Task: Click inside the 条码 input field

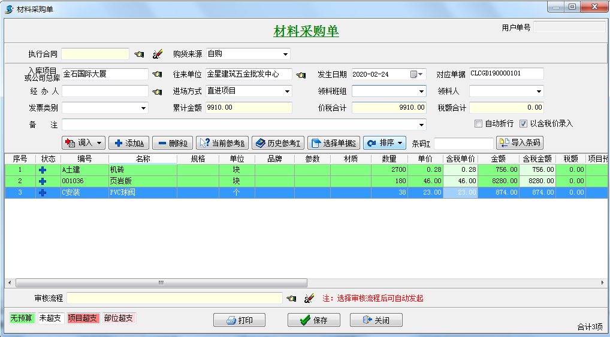Action: [x=463, y=144]
